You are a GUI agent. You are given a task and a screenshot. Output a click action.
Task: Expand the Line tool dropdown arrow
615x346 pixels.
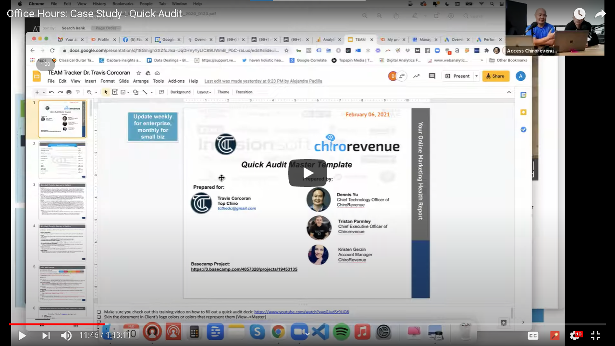pos(151,92)
